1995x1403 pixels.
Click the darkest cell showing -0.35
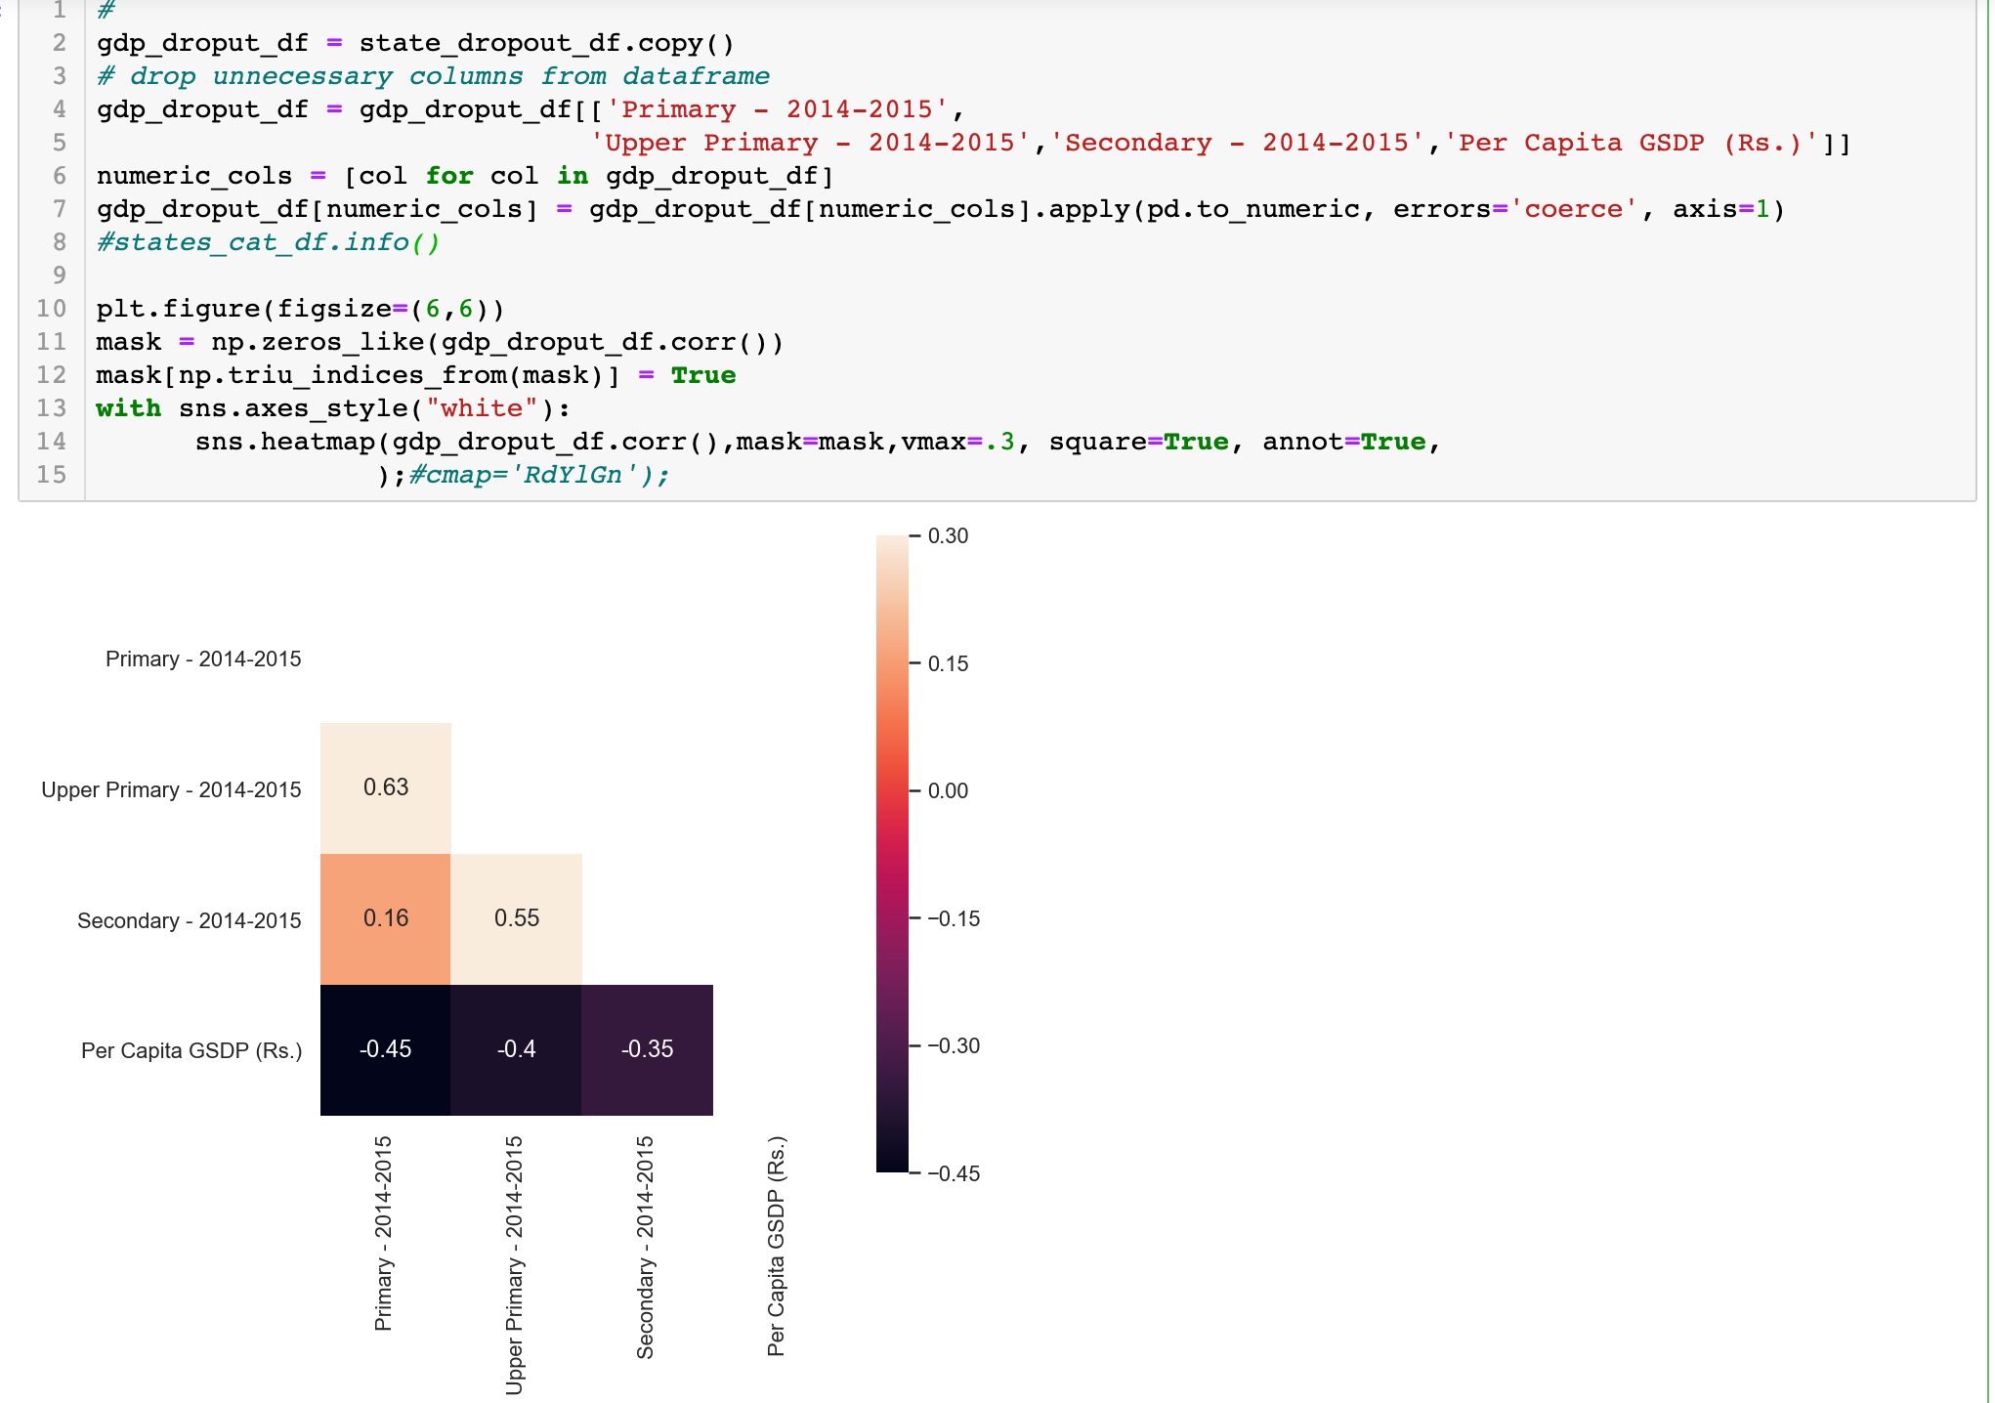pyautogui.click(x=647, y=1049)
